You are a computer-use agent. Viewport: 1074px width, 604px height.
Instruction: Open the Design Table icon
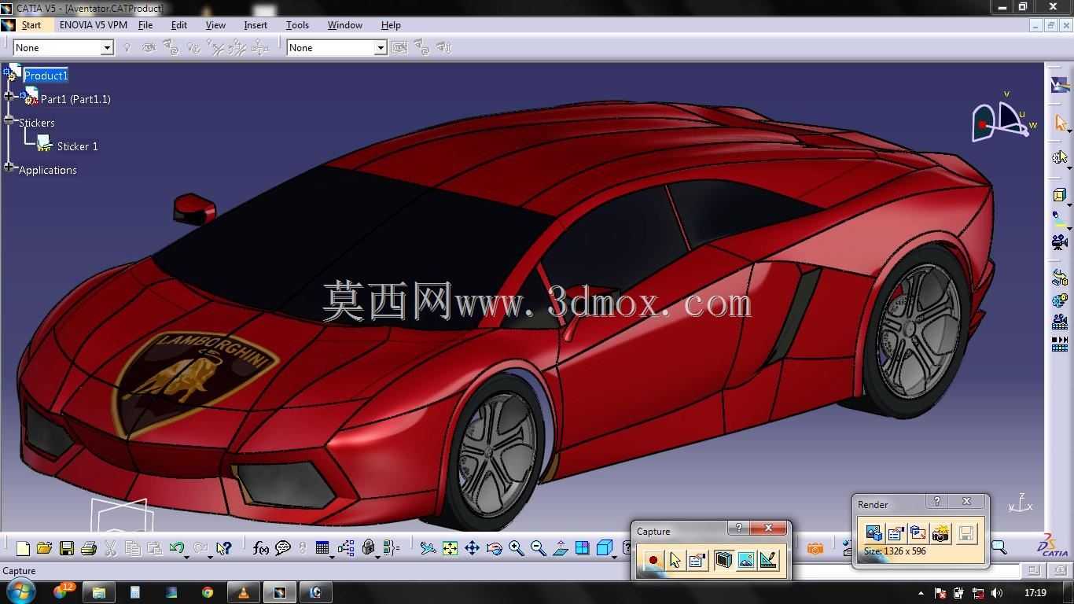pos(322,548)
